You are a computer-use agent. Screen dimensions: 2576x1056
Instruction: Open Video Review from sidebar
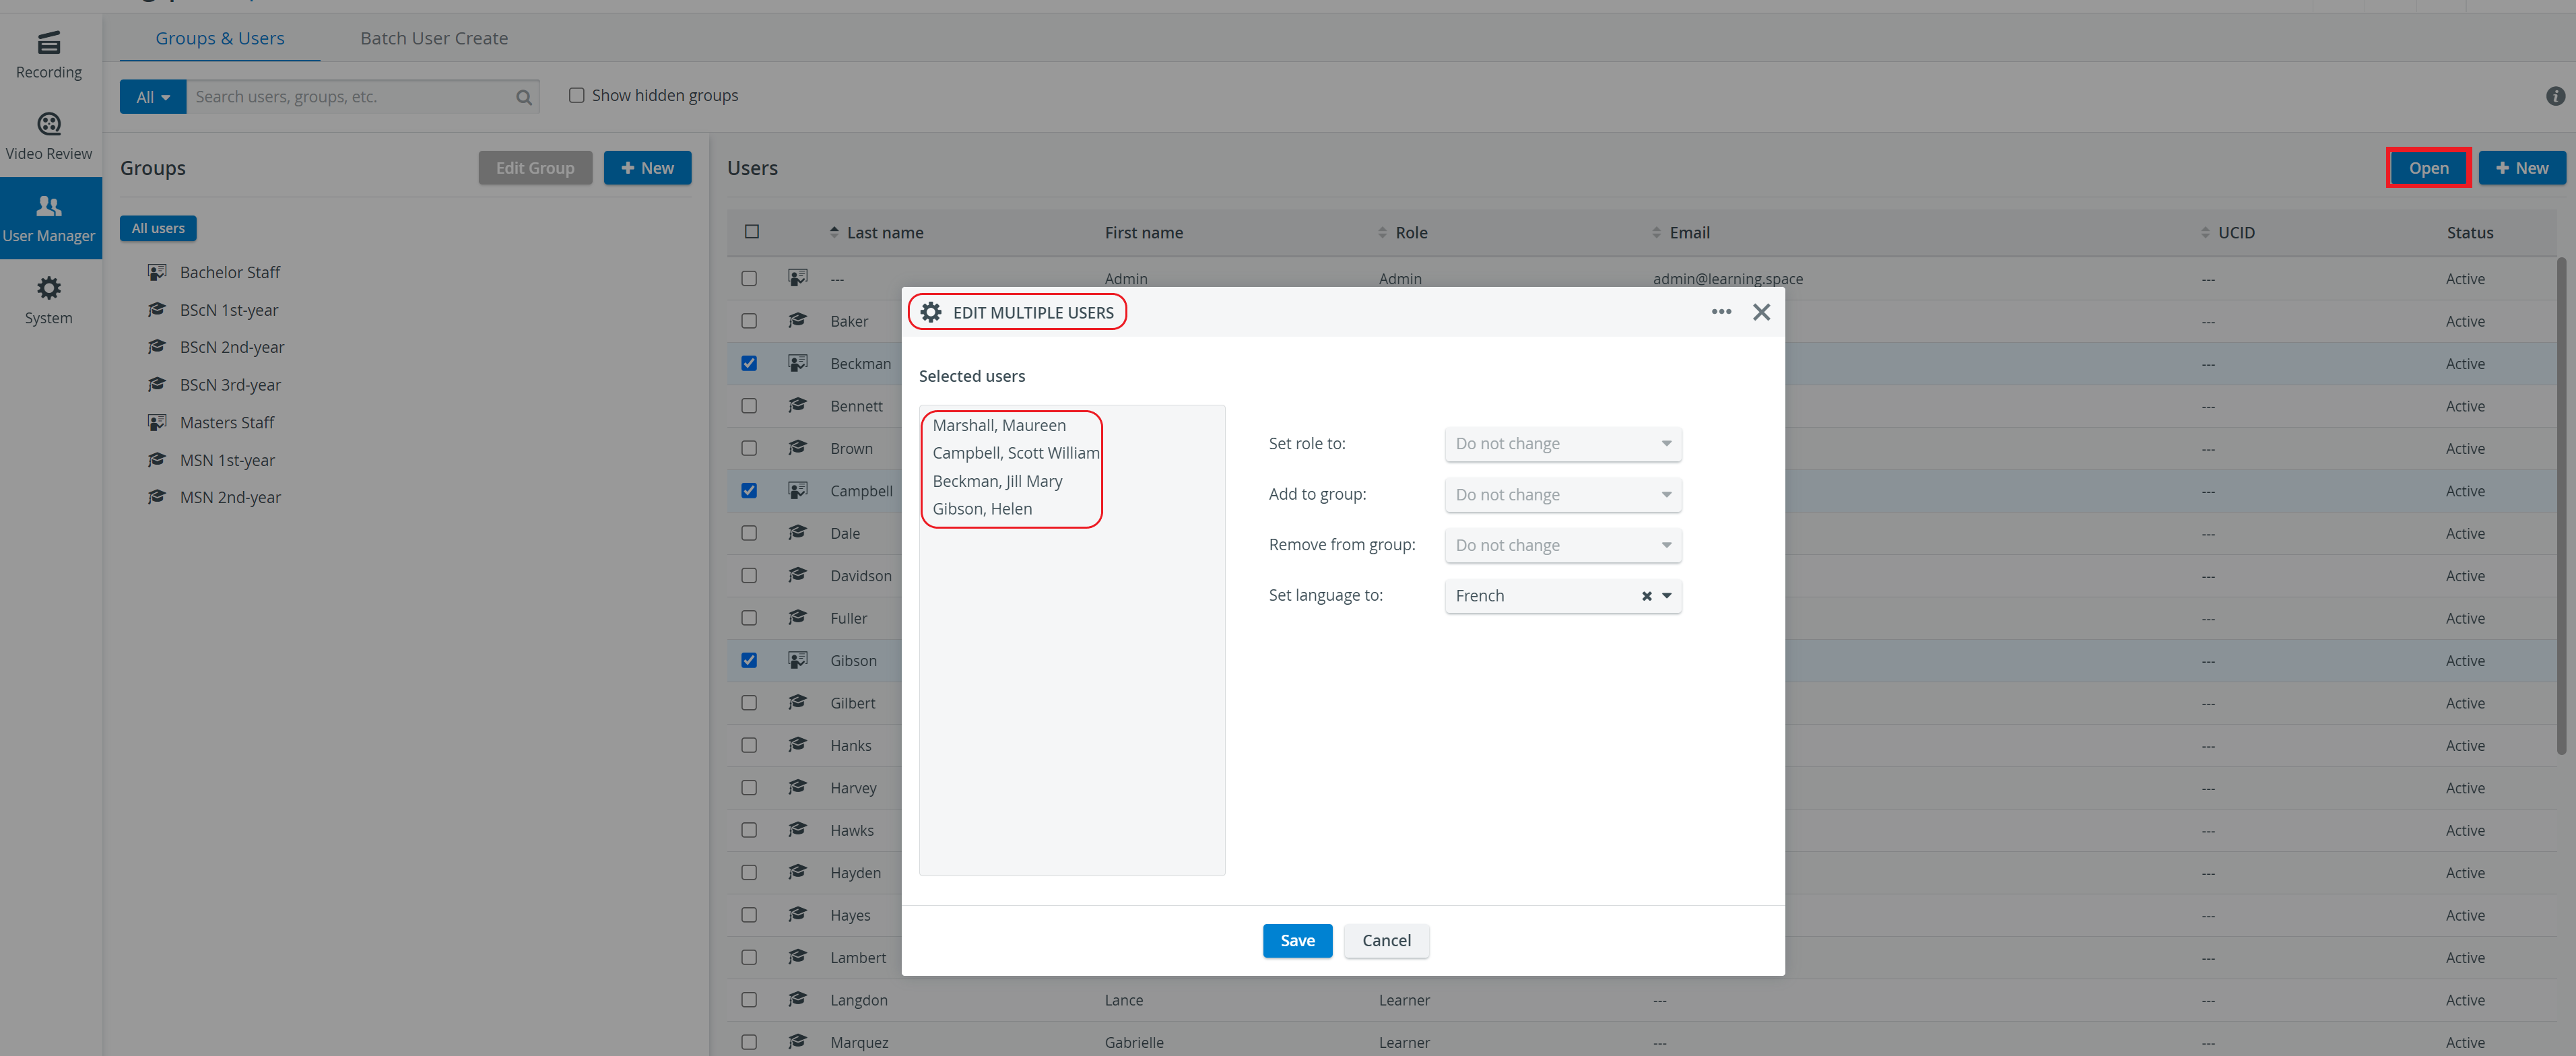pos(49,137)
